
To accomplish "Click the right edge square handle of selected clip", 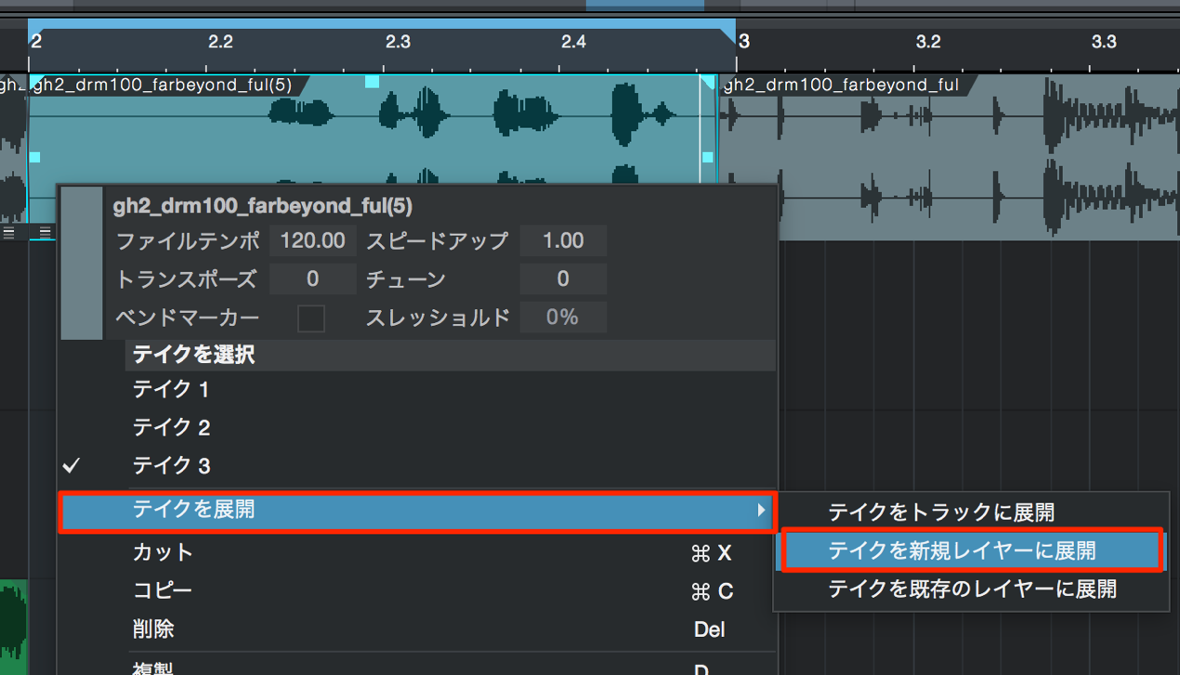I will tap(708, 158).
